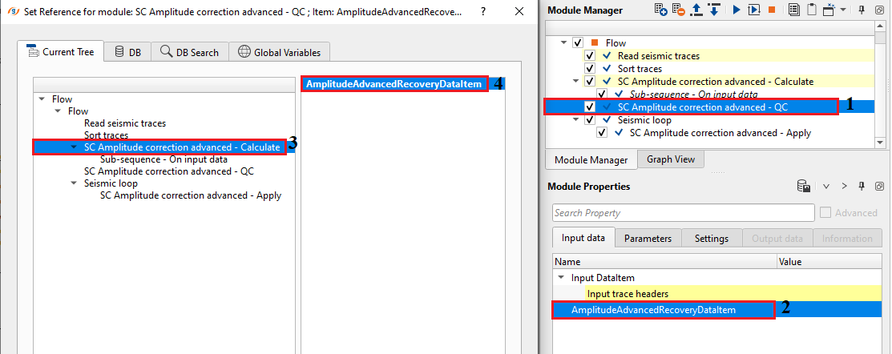Collapse nested Flow in dialog tree
Viewport: 892px width, 354px height.
click(x=58, y=111)
